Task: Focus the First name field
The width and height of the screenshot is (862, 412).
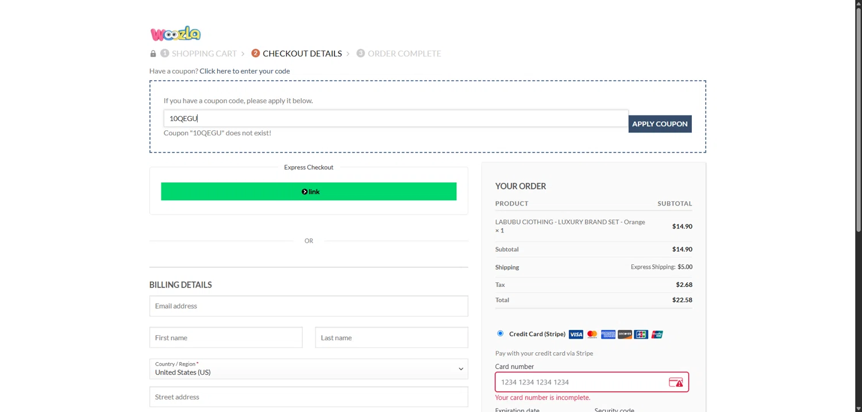Action: pos(226,337)
